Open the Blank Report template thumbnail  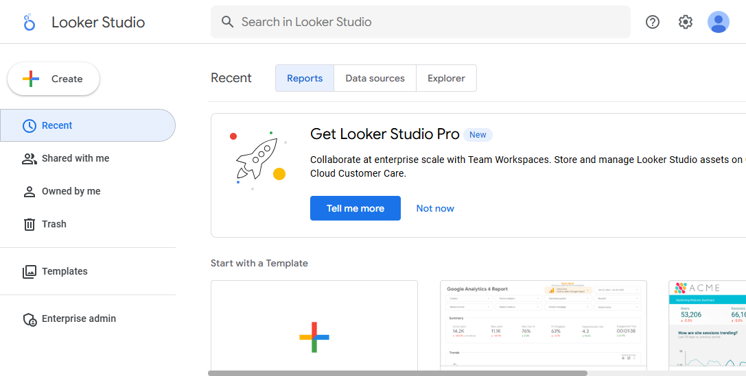click(314, 326)
